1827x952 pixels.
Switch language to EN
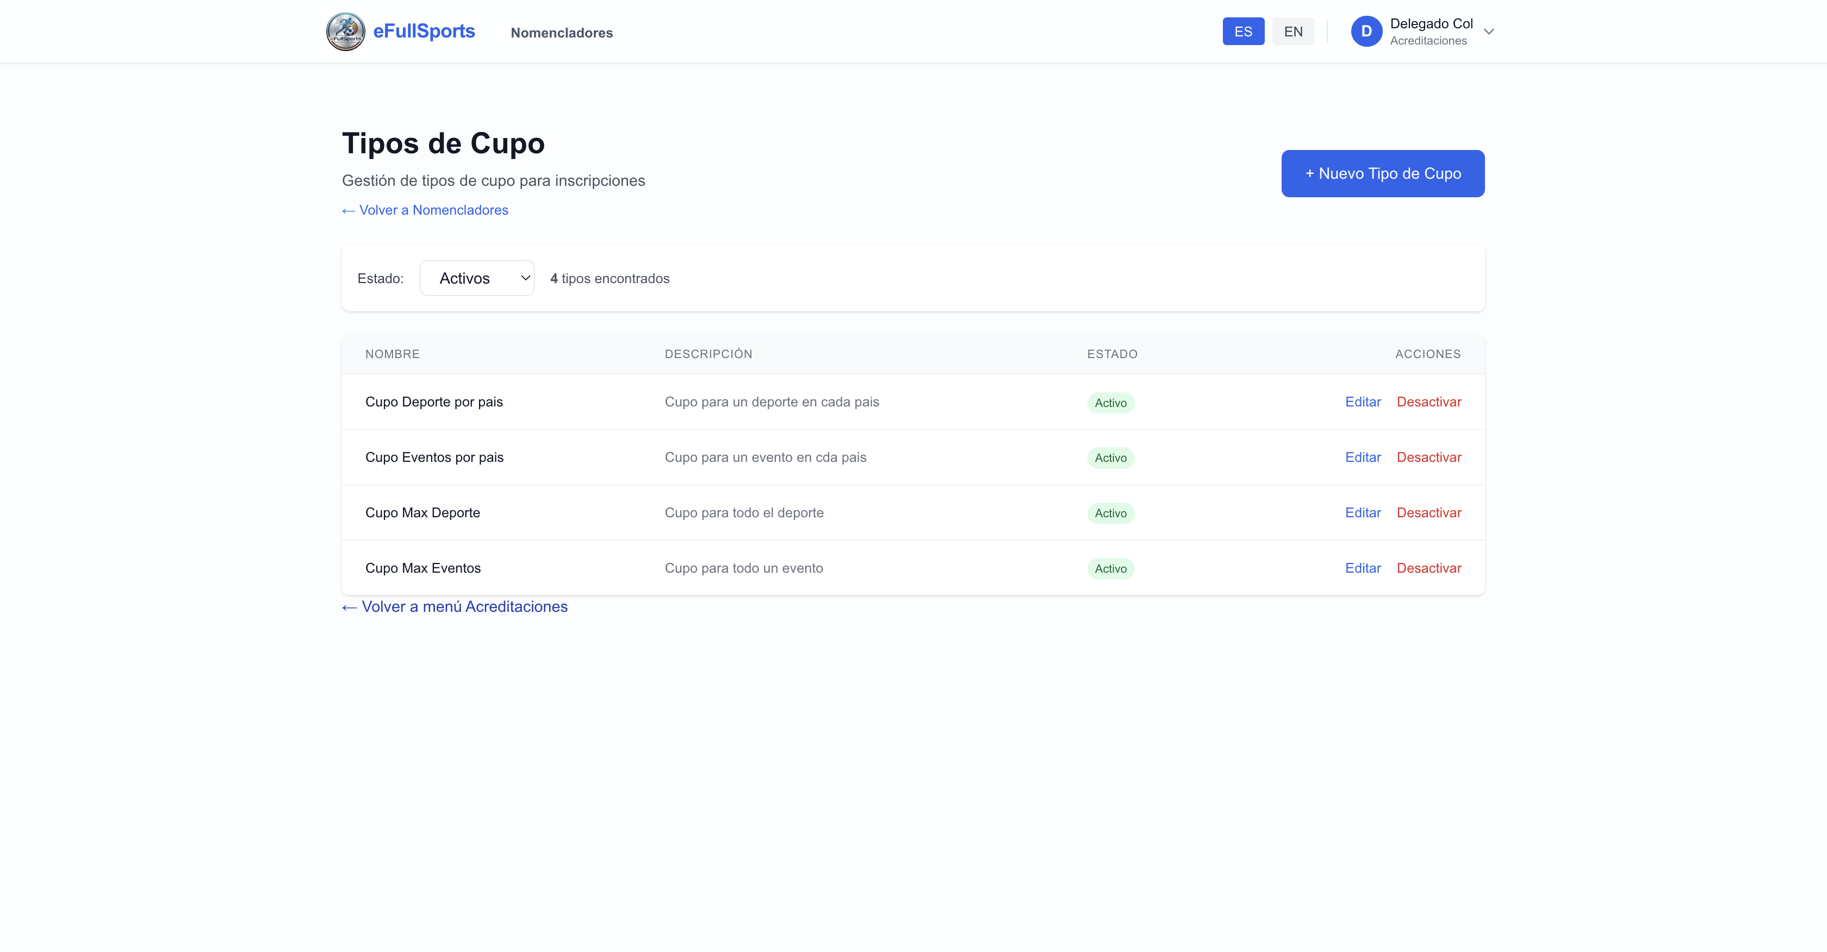pos(1292,31)
